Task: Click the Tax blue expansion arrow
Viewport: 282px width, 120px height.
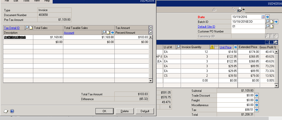Action: pyautogui.click(x=257, y=110)
